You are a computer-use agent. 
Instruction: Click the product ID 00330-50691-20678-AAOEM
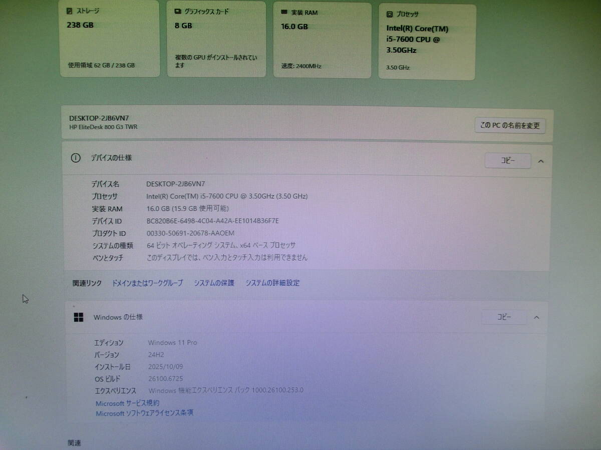click(190, 233)
